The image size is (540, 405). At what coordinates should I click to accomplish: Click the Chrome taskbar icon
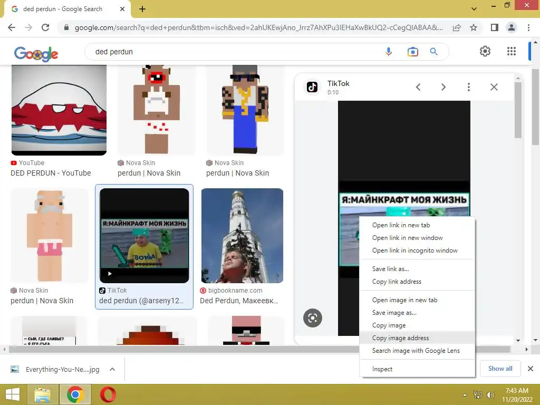point(75,394)
